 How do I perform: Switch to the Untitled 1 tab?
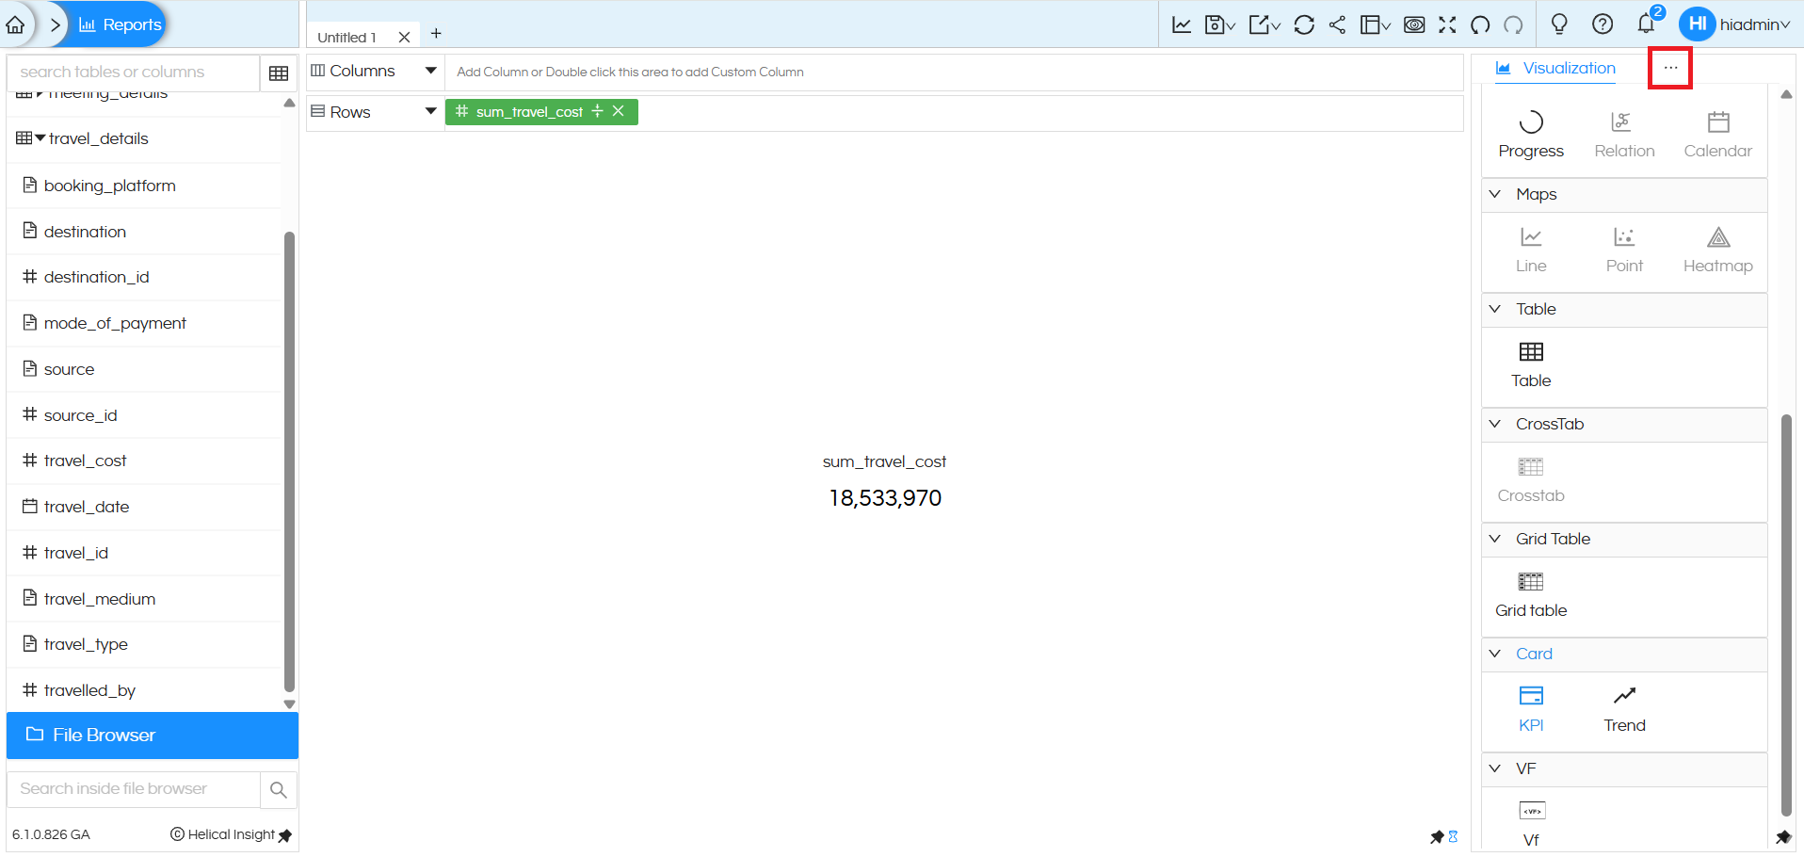(348, 36)
